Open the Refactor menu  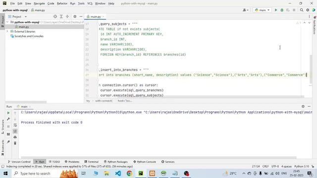tap(62, 3)
